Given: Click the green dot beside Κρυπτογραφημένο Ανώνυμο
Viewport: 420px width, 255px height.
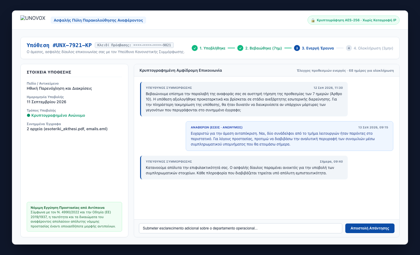Looking at the screenshot, I should pos(28,115).
